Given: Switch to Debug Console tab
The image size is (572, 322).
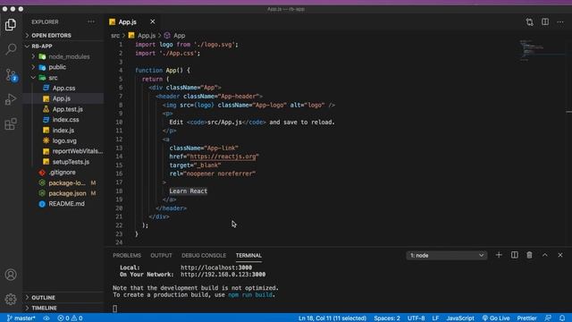Looking at the screenshot, I should click(x=204, y=255).
